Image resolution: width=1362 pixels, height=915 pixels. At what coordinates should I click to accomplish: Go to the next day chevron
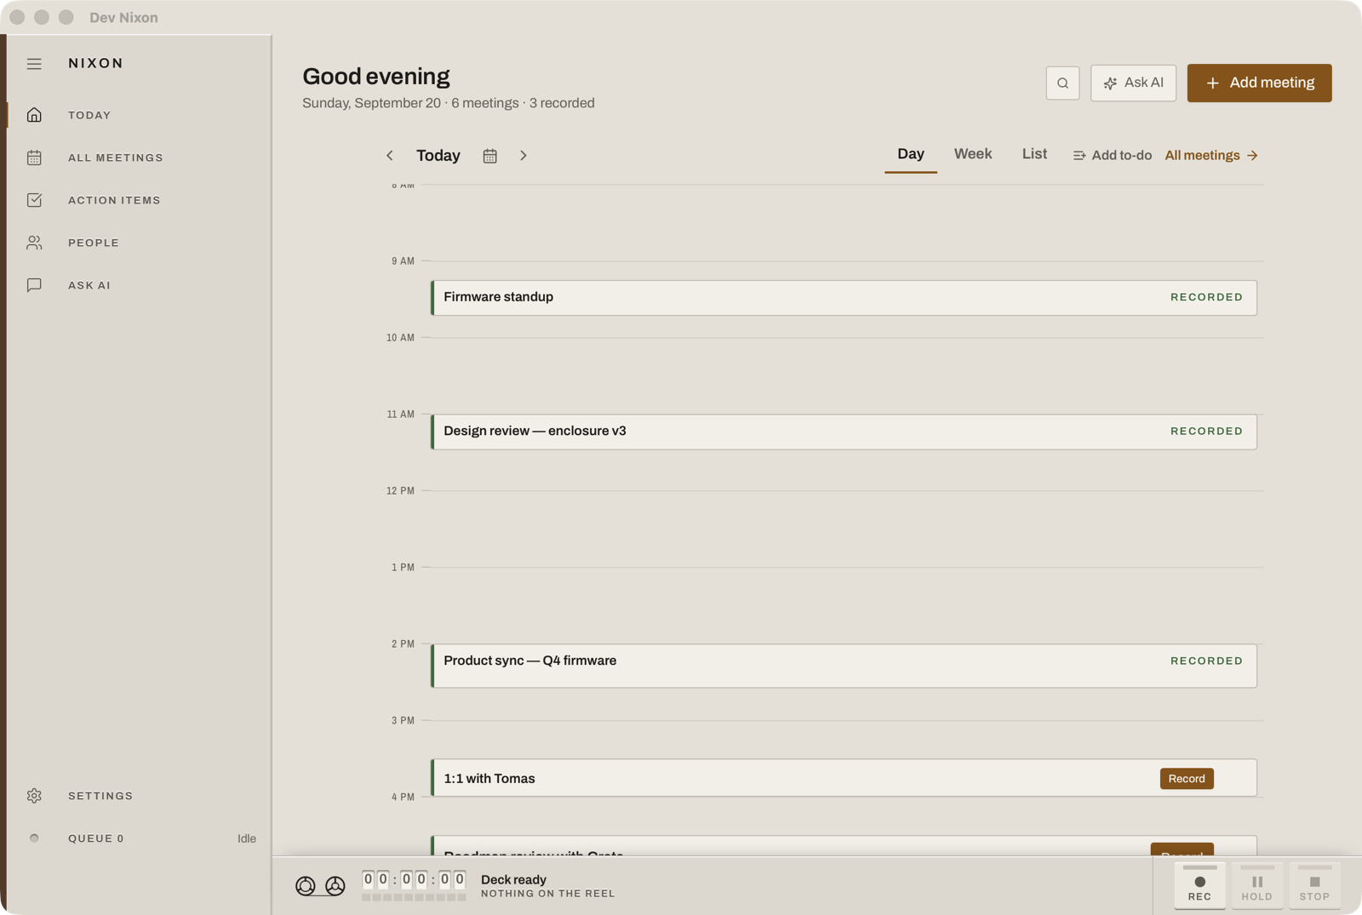click(524, 156)
